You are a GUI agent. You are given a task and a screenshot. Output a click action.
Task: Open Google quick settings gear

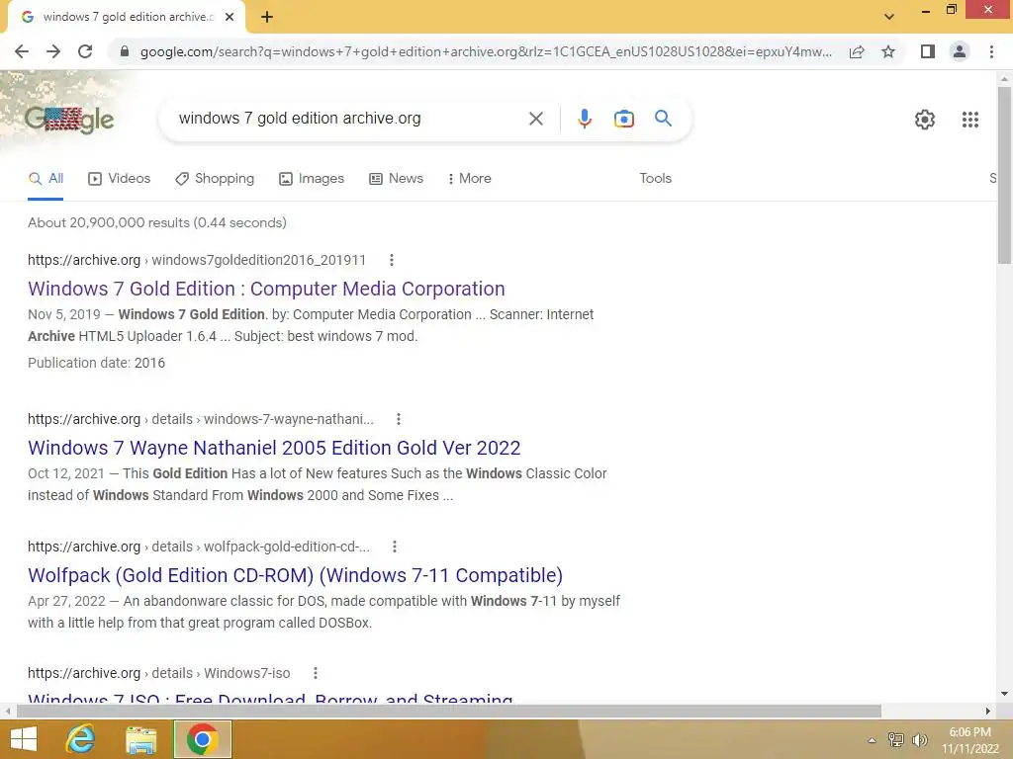[925, 120]
